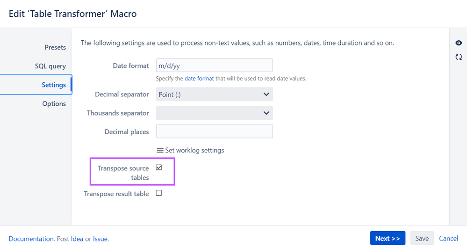Select the Settings tab
This screenshot has height=248, width=467.
(53, 85)
